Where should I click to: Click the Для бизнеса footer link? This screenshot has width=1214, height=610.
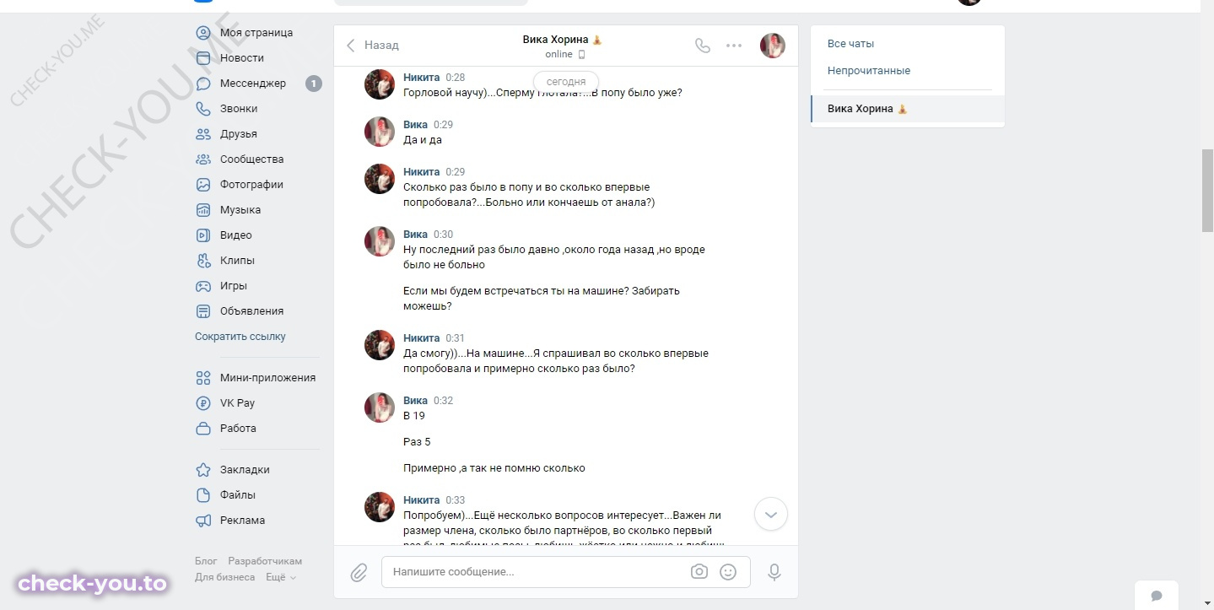pos(224,577)
